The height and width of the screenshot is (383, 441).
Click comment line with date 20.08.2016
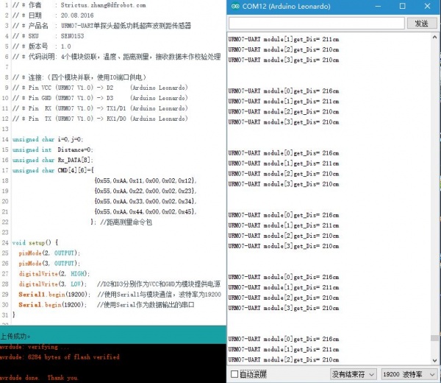point(53,15)
